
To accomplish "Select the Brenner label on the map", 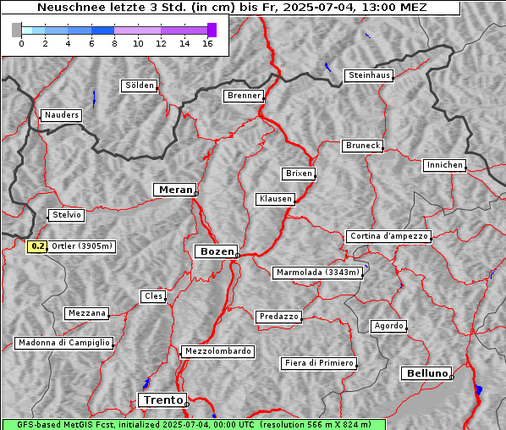I will 244,96.
